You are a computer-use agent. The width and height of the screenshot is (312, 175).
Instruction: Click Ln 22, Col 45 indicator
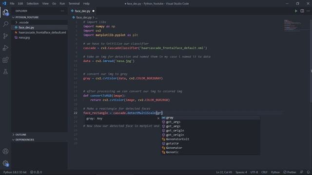pos(224,172)
